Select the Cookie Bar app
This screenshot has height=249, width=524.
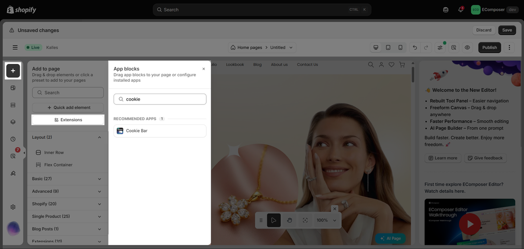click(160, 131)
